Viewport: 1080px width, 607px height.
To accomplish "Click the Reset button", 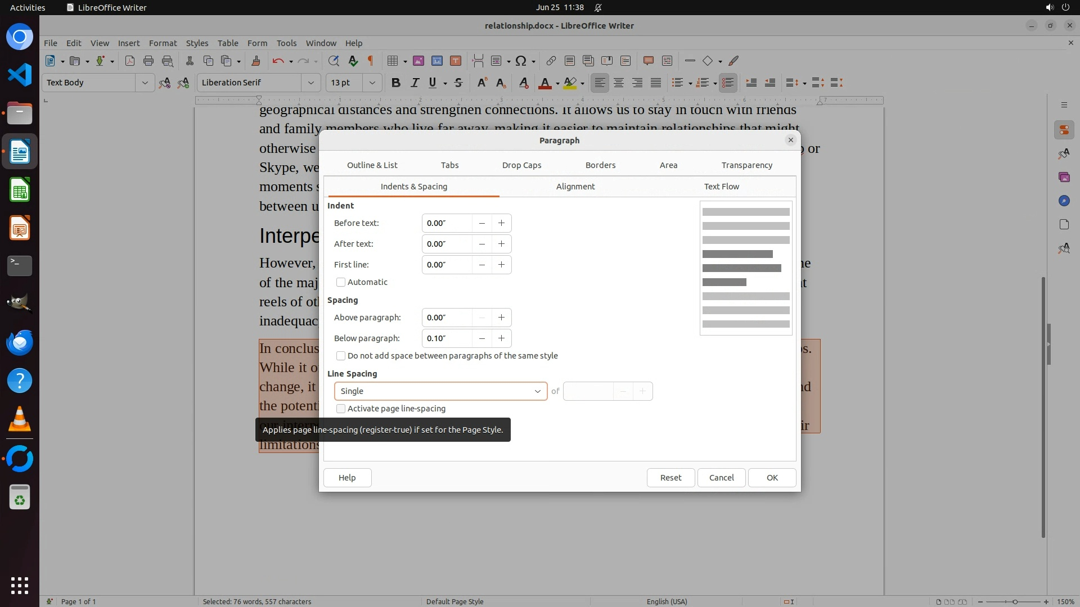I will (670, 478).
